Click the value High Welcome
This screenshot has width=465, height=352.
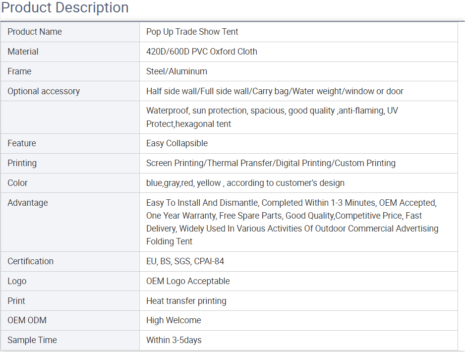coord(174,320)
